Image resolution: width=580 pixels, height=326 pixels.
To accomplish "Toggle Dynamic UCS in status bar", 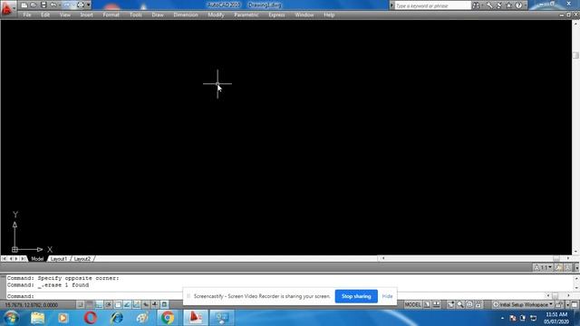I will pyautogui.click(x=137, y=304).
